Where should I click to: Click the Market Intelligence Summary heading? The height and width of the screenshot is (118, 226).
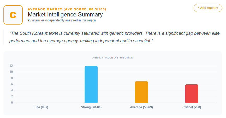pyautogui.click(x=65, y=15)
